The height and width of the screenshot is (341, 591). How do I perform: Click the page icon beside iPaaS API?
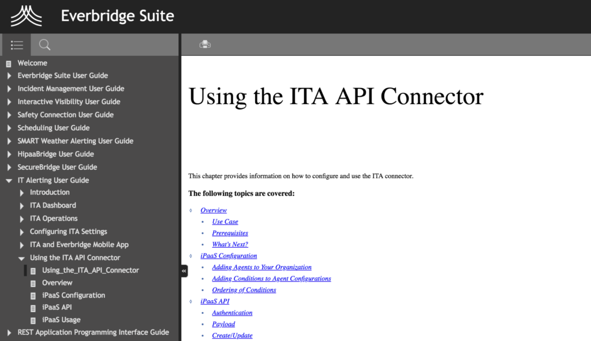[x=33, y=308]
